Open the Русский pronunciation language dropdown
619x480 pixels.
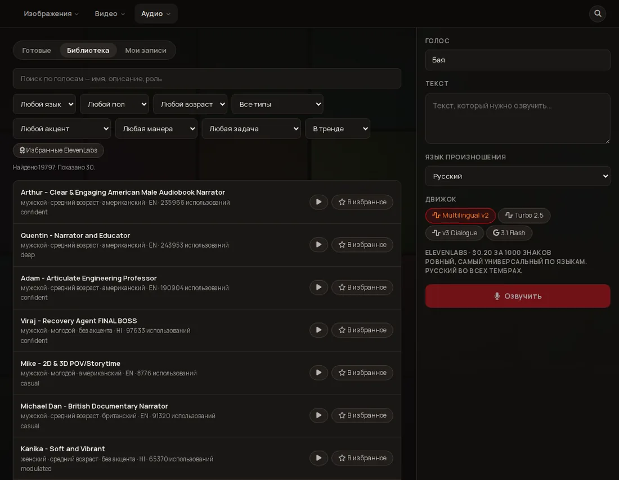pos(518,176)
